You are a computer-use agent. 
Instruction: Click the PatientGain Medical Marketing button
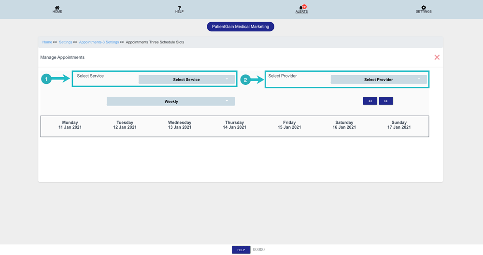(240, 27)
